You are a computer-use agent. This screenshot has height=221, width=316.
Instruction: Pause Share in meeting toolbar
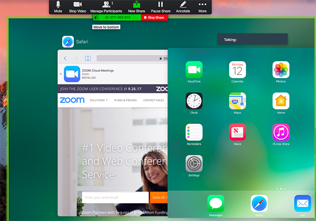coord(160,7)
